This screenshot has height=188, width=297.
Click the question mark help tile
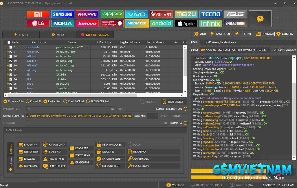[x=260, y=19]
